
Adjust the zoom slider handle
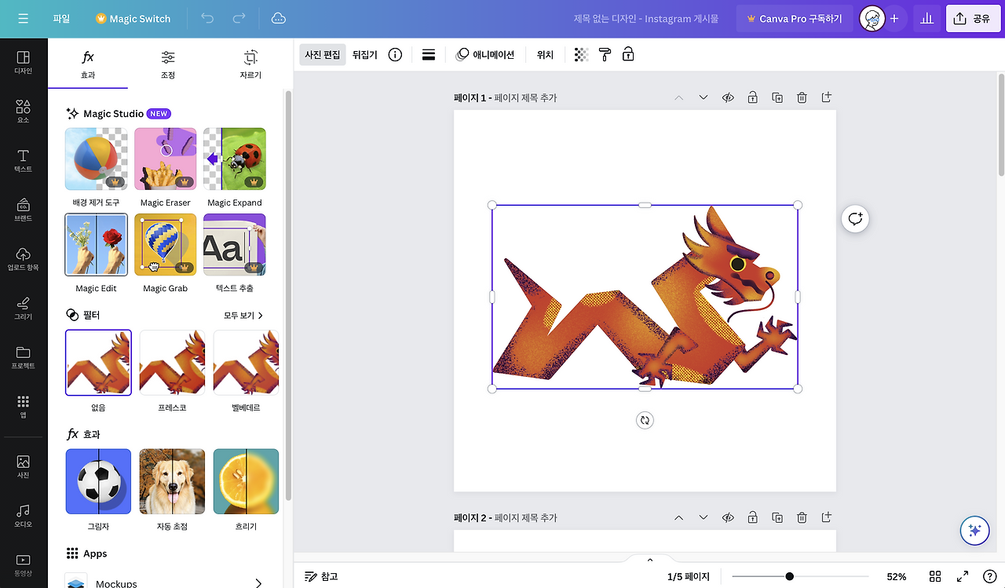pyautogui.click(x=789, y=576)
